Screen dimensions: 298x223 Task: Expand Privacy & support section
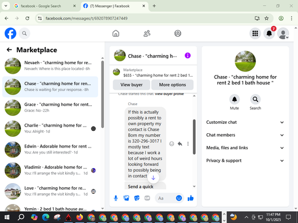tap(245, 161)
